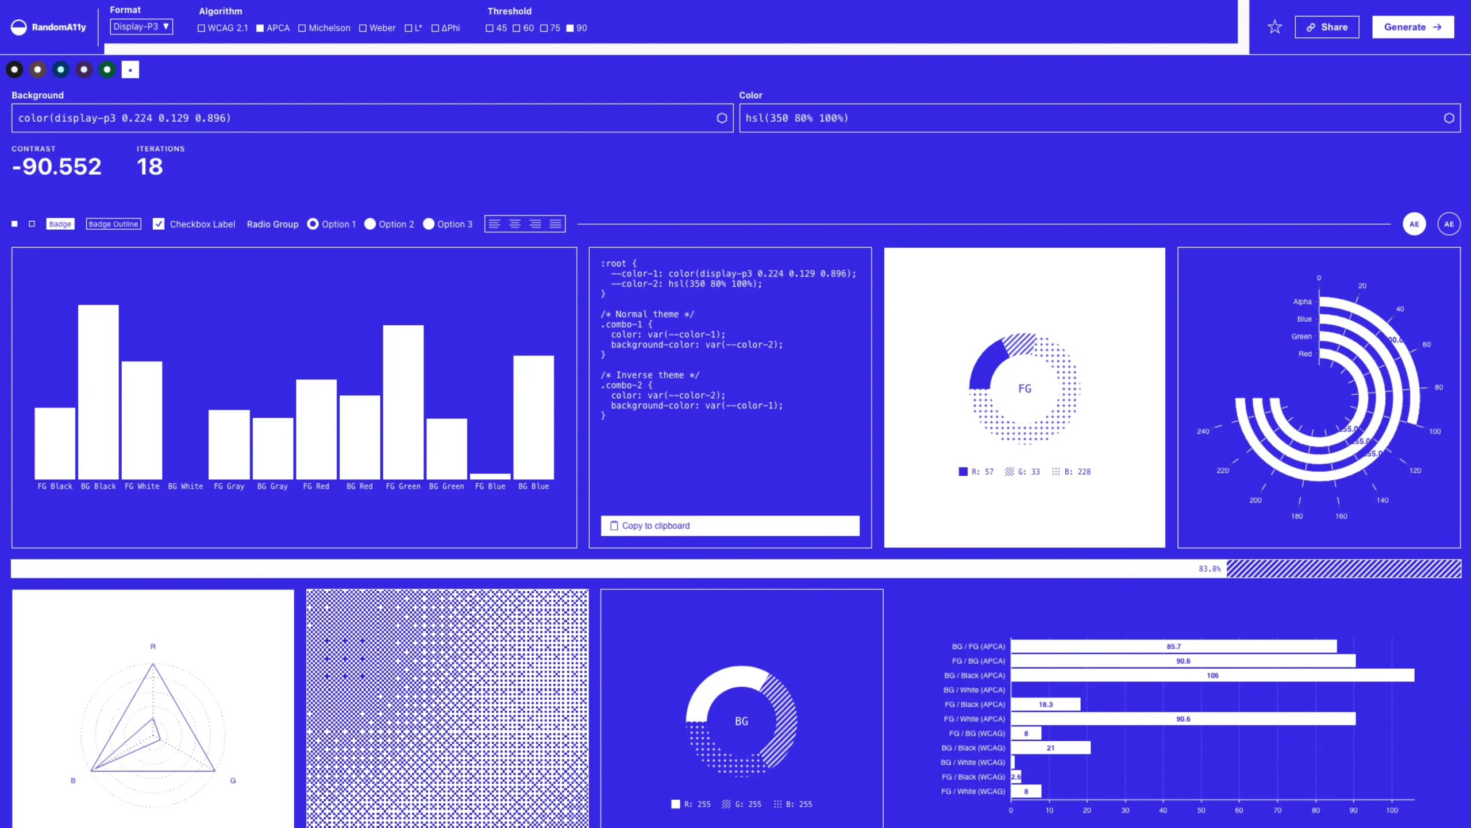Select the left text alignment icon
1471x828 pixels.
[495, 224]
